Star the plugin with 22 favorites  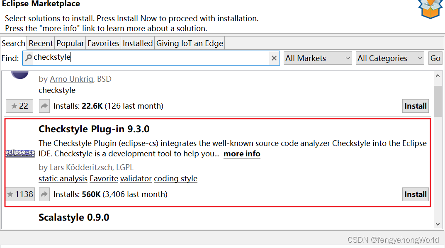19,106
